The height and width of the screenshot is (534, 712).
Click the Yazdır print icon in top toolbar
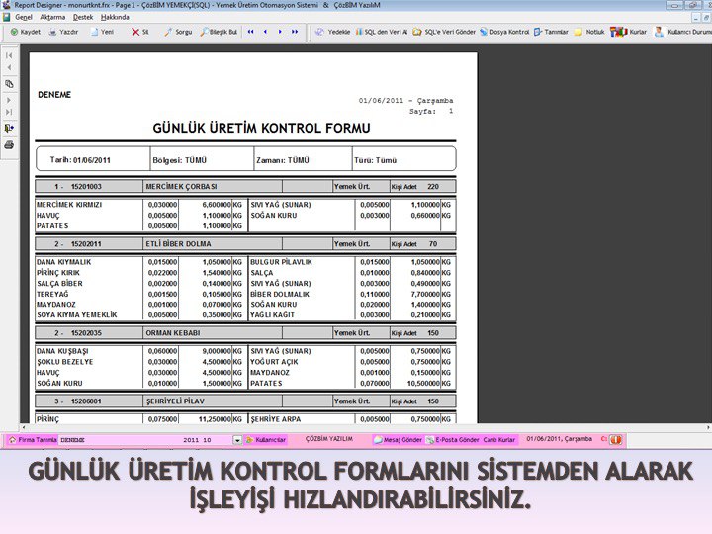point(63,32)
